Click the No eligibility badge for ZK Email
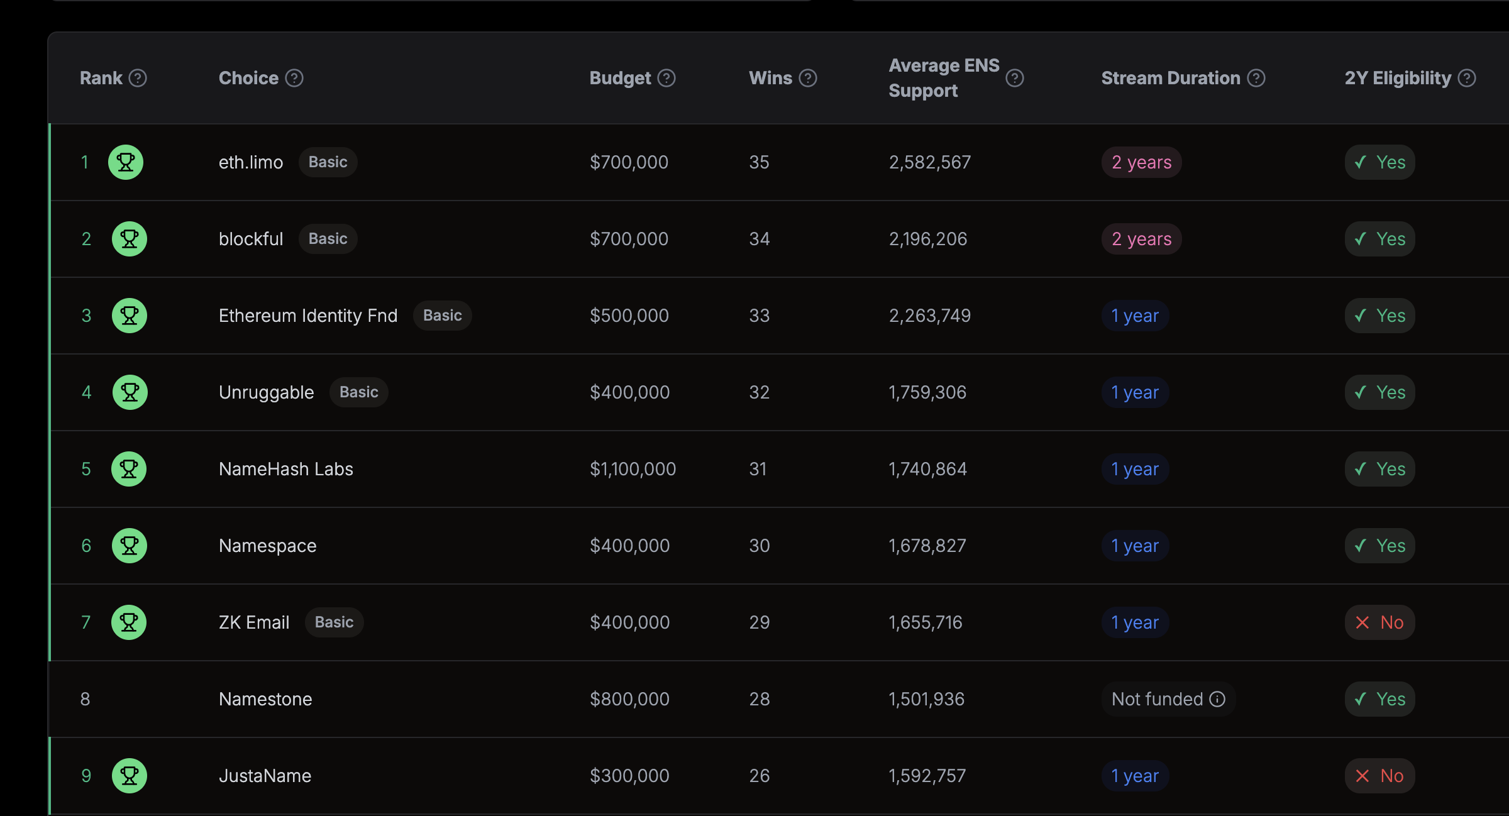The width and height of the screenshot is (1509, 816). click(1379, 622)
